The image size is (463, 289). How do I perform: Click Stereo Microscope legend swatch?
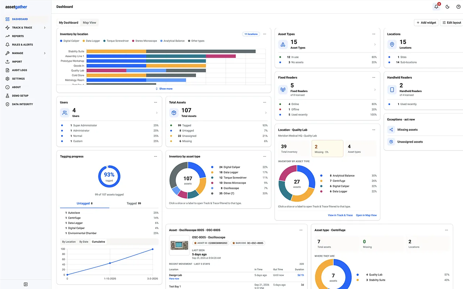[133, 41]
